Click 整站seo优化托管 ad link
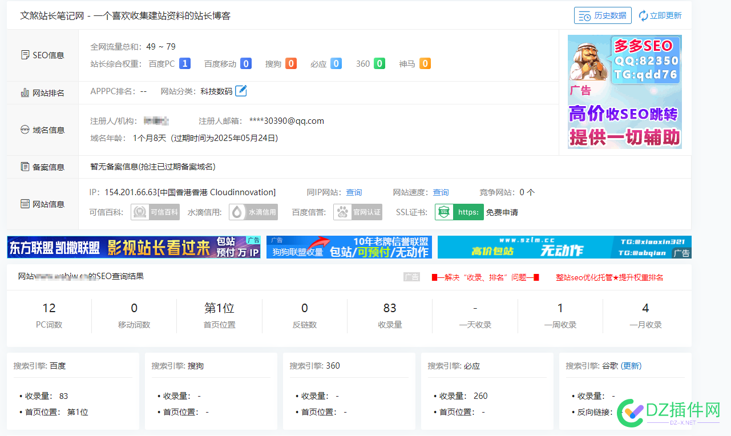 click(609, 277)
